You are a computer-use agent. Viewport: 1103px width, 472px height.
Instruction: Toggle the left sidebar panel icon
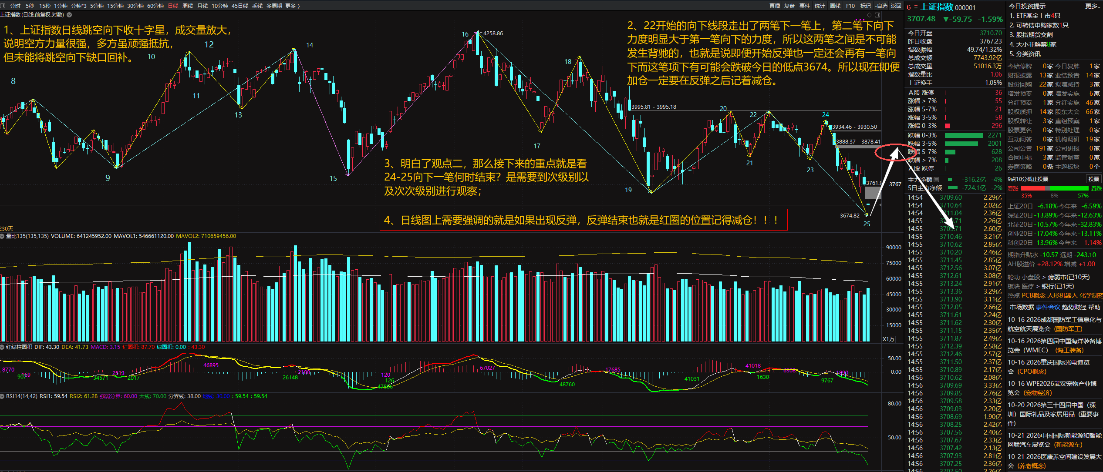click(3, 6)
